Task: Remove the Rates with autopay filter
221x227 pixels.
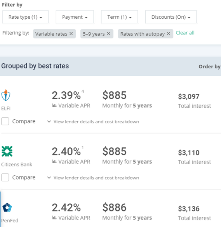Action: 168,33
